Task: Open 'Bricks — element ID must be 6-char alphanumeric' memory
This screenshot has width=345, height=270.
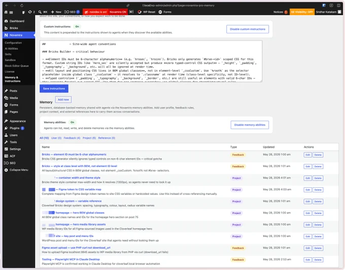Action: tap(74, 154)
